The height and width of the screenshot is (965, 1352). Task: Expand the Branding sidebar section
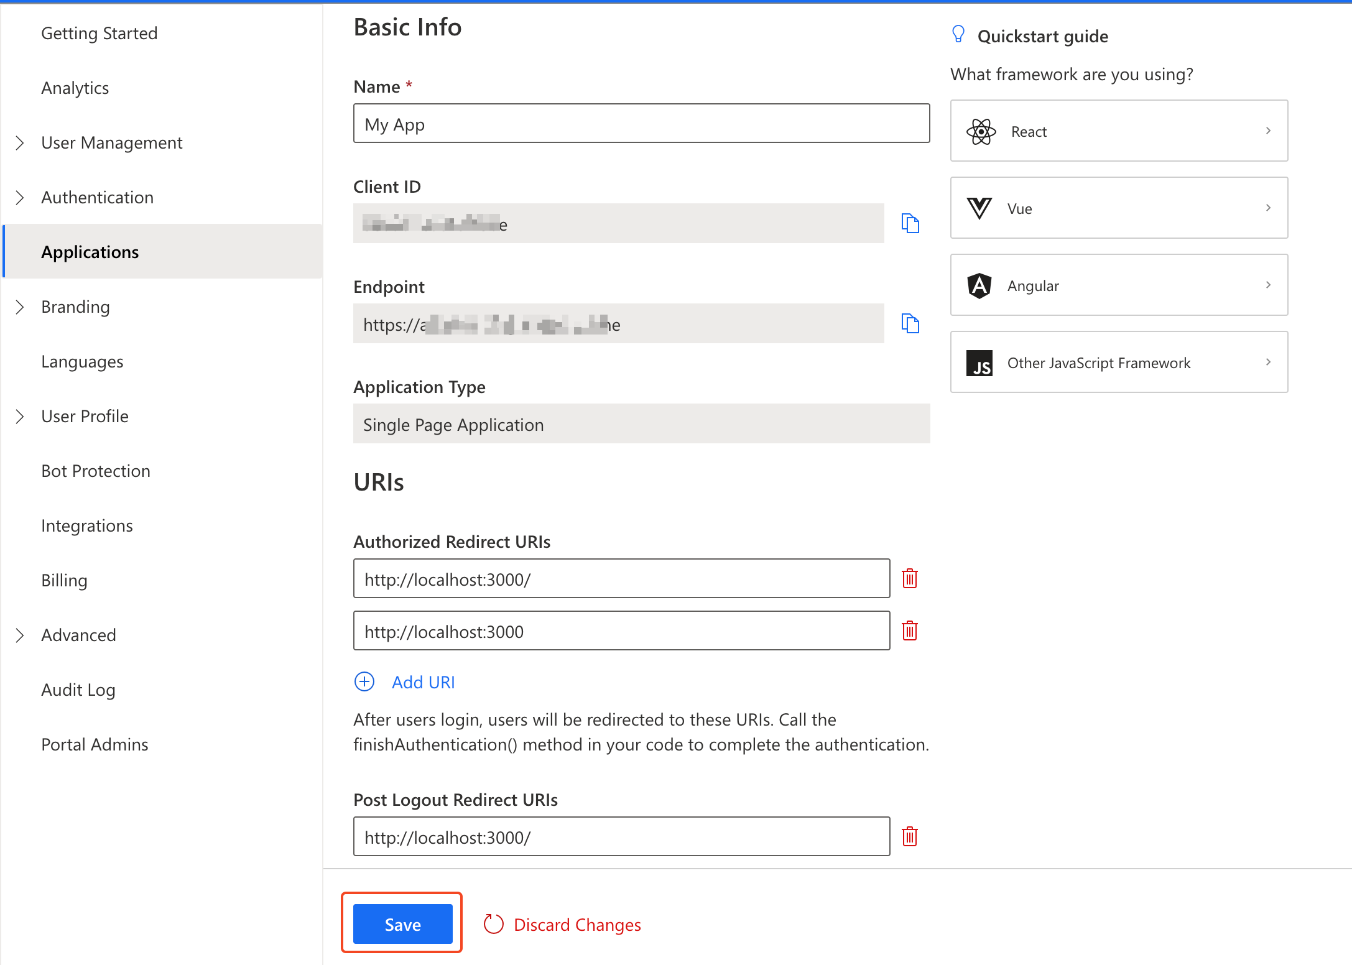coord(20,307)
